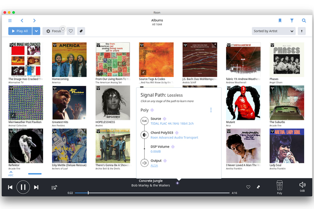Screen dimensions: 314x209
Task: Open the play queue icon
Action: pyautogui.click(x=54, y=187)
